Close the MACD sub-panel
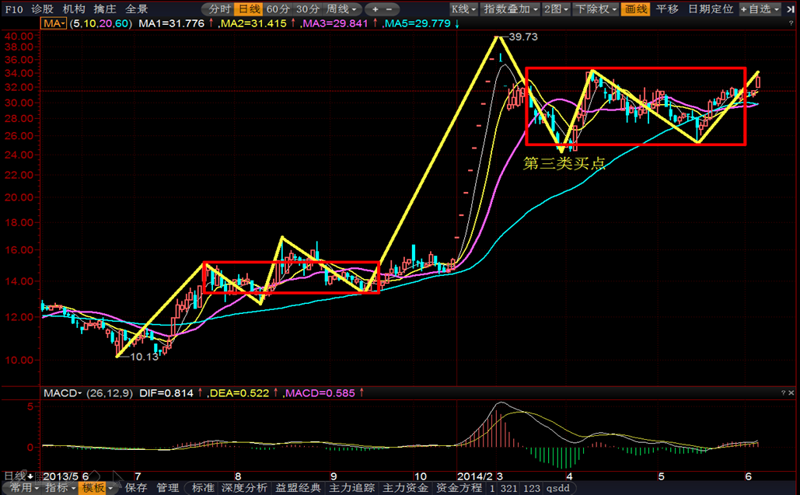Screen dimensions: 800x495 [791, 392]
